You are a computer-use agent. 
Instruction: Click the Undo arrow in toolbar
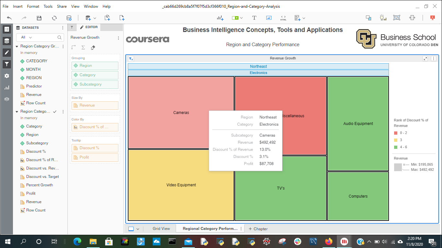click(x=9, y=18)
